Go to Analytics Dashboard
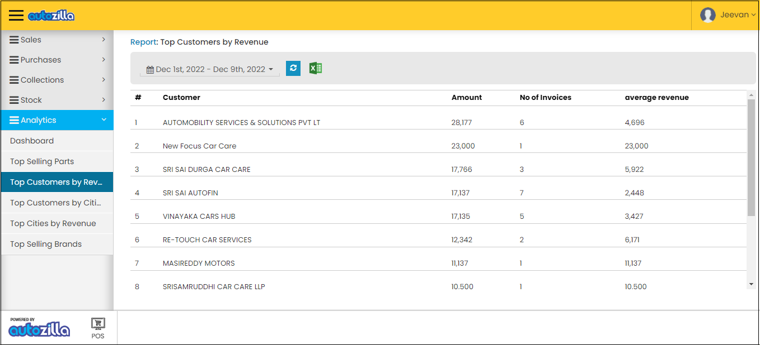This screenshot has height=345, width=760. click(x=57, y=141)
